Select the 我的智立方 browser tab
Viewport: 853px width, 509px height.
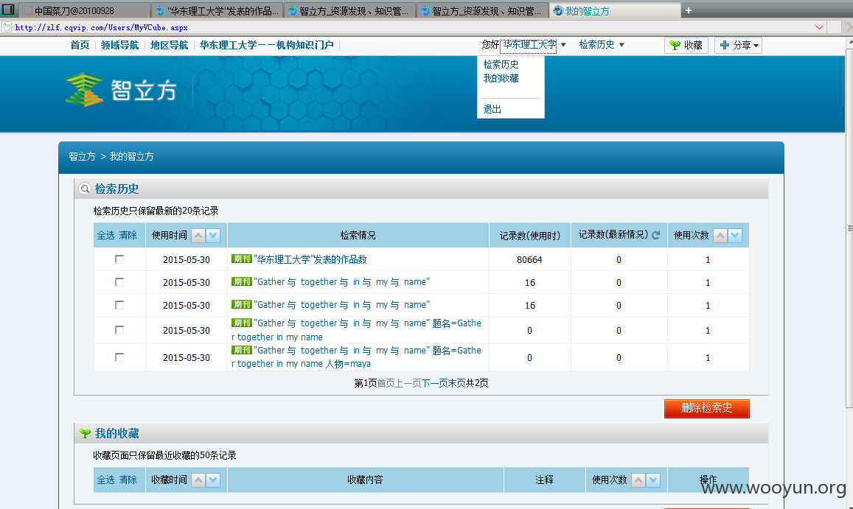click(x=615, y=10)
